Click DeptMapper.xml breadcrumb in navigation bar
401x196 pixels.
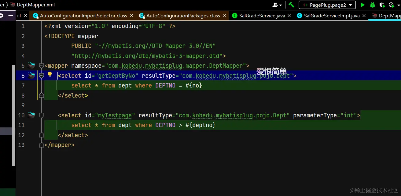[32, 5]
